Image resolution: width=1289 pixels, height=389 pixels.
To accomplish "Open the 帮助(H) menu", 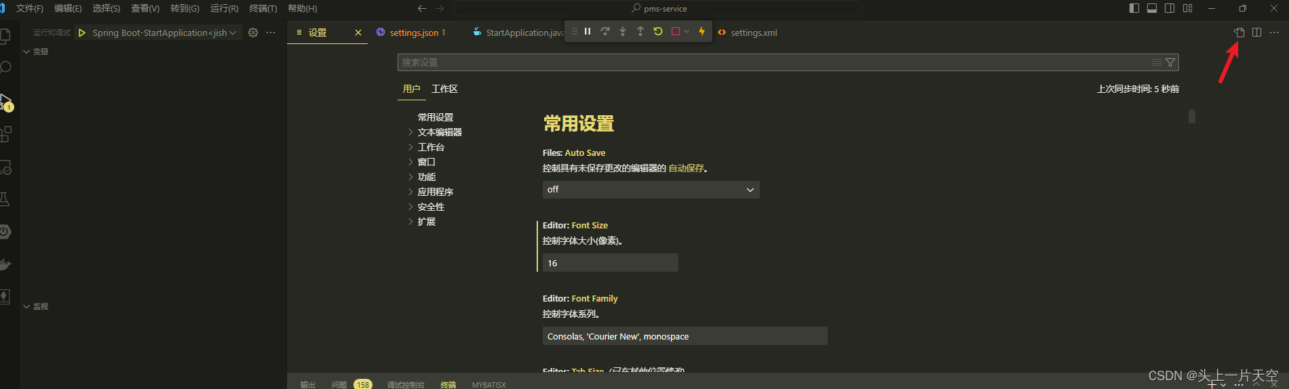I will point(303,8).
